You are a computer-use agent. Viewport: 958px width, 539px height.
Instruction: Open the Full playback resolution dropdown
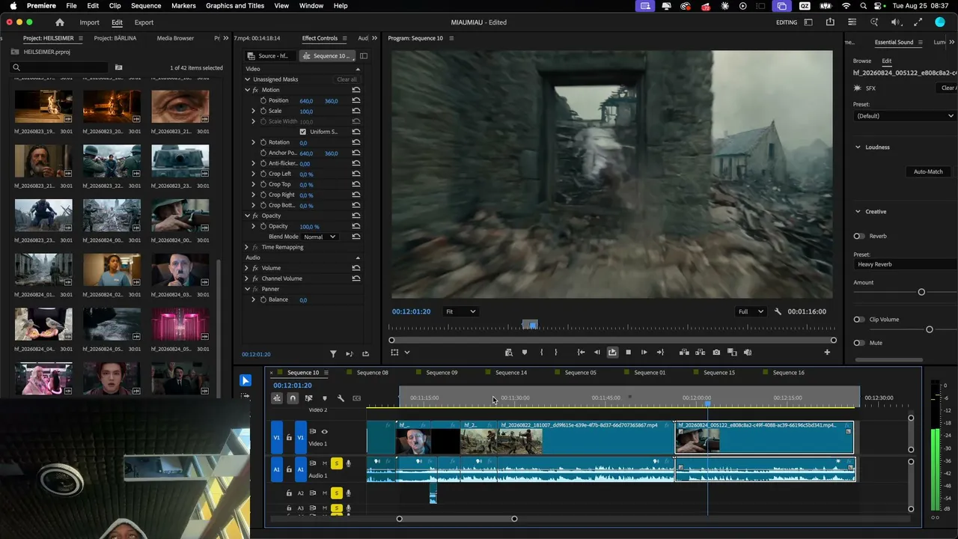click(x=751, y=311)
